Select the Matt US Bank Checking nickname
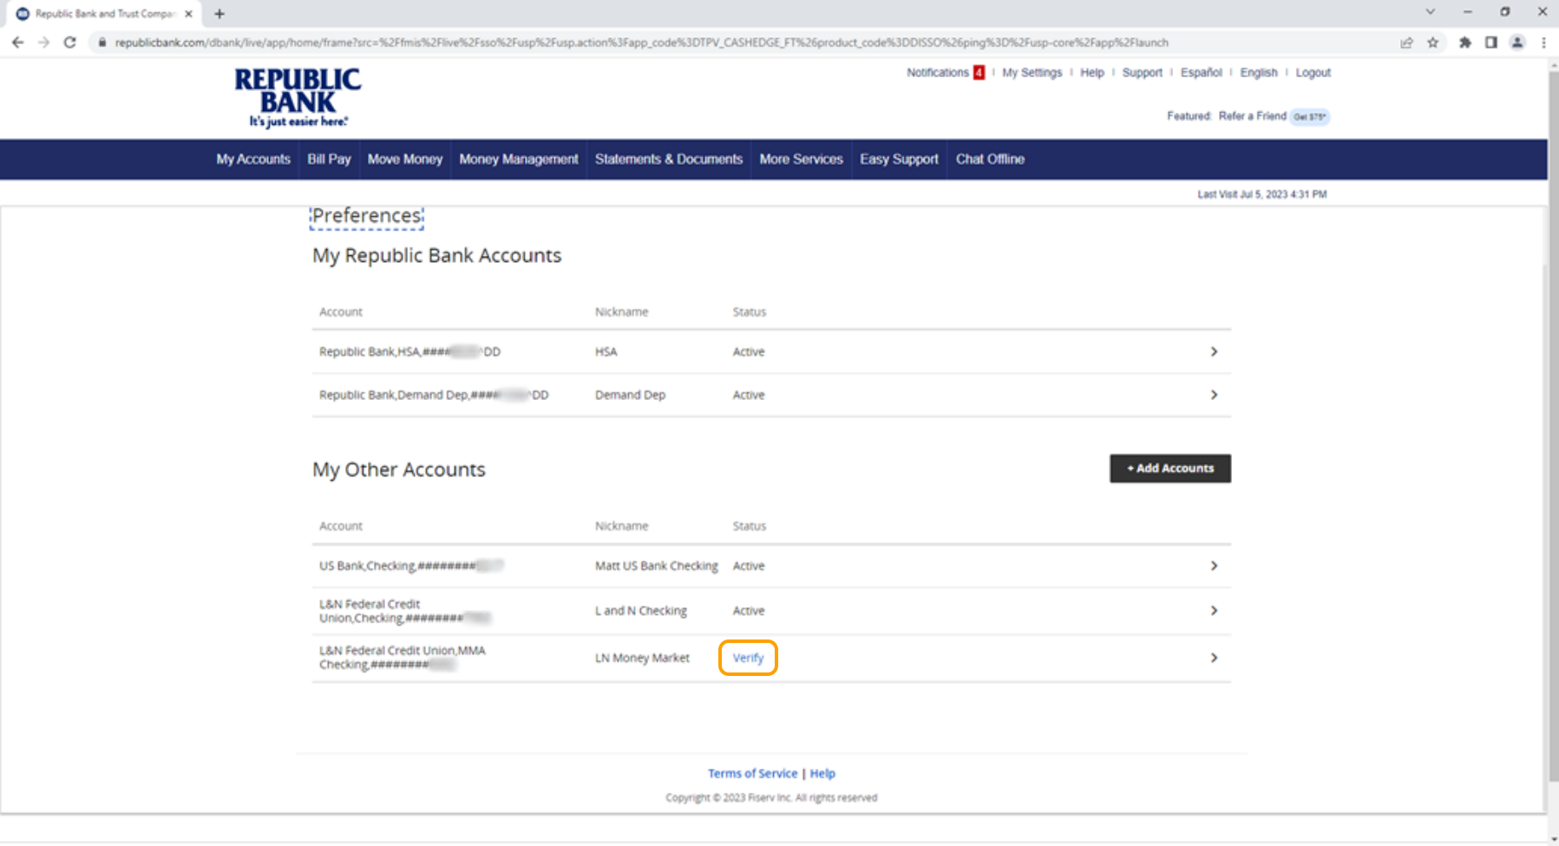 657,566
